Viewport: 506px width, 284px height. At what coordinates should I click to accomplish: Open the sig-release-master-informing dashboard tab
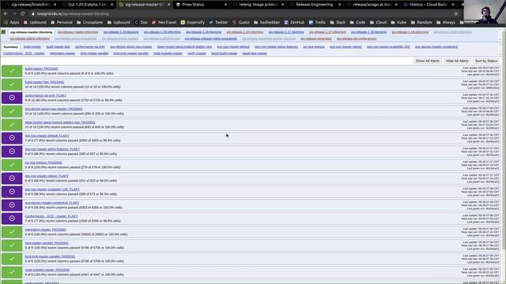click(77, 32)
